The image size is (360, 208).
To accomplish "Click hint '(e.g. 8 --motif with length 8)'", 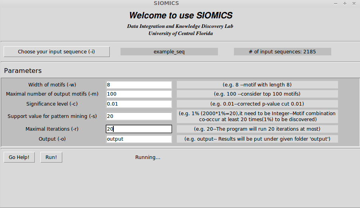I will click(257, 84).
